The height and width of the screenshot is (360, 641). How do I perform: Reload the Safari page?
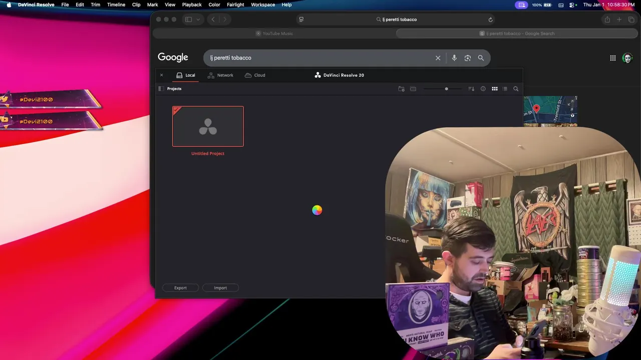tap(490, 19)
